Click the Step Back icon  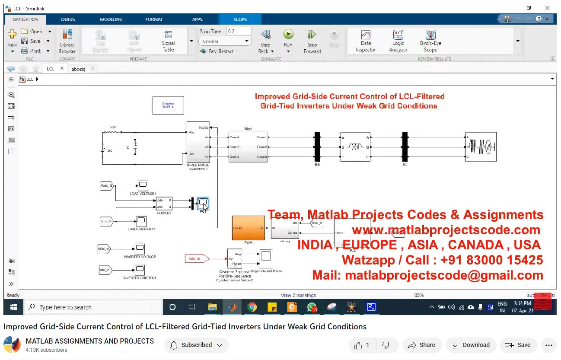coord(265,35)
